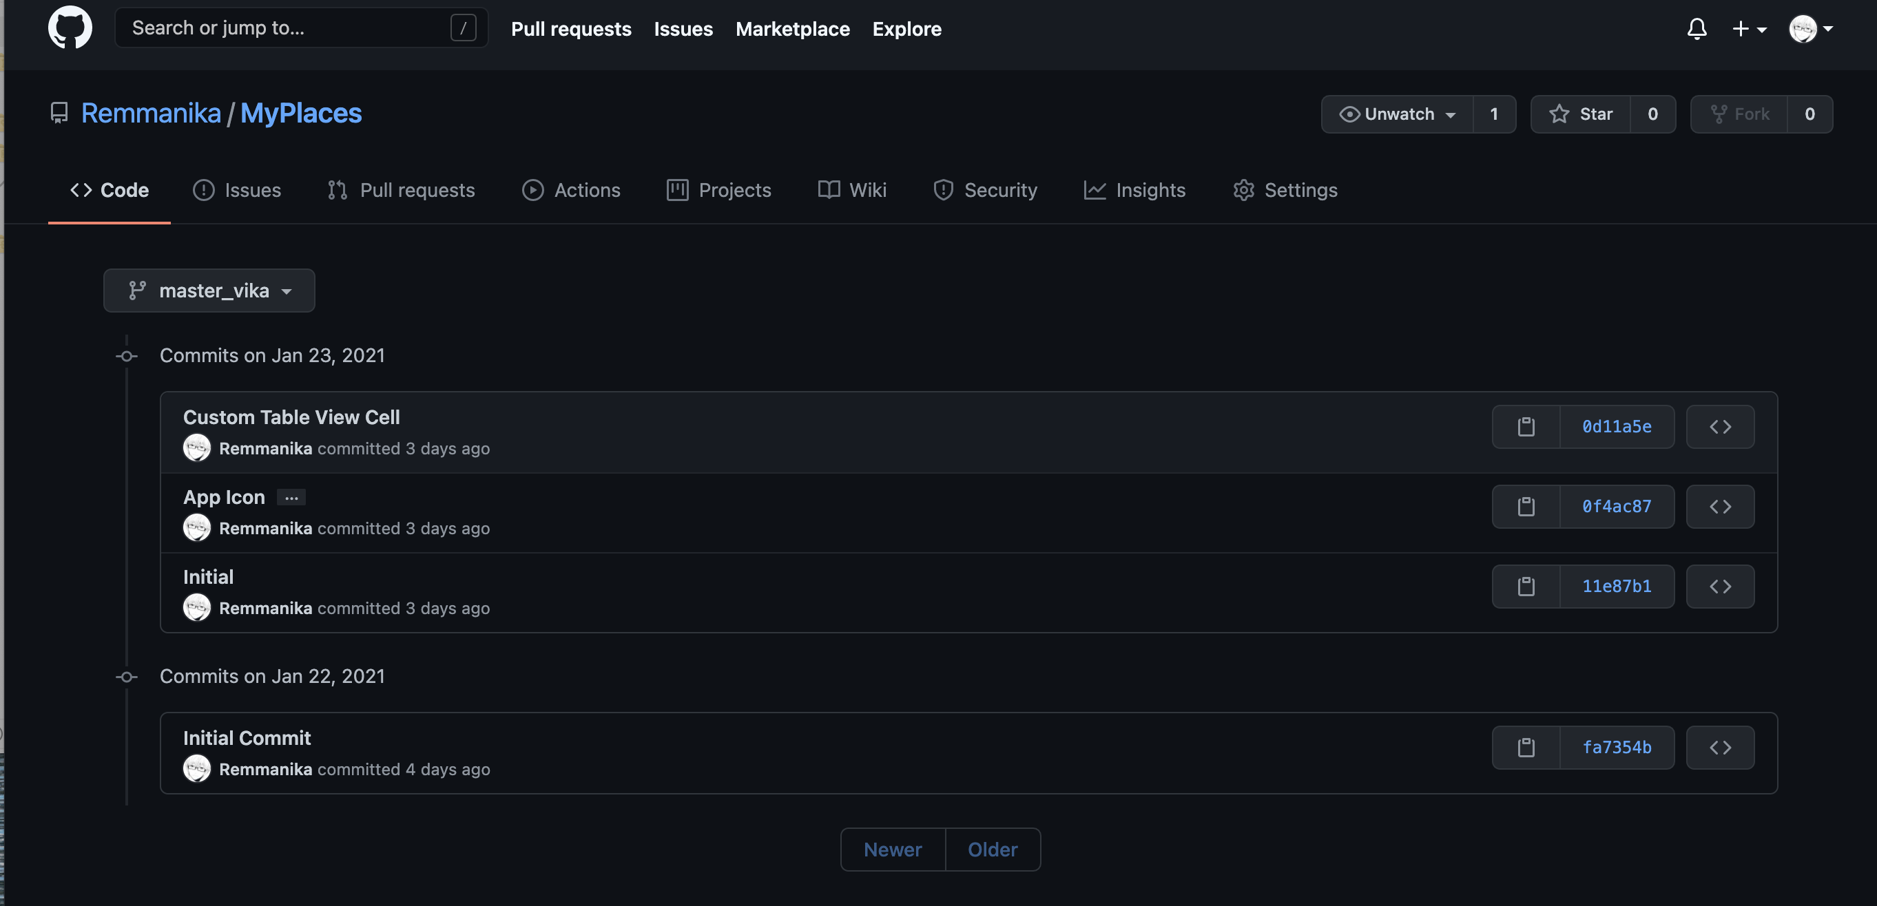The width and height of the screenshot is (1877, 906).
Task: Open the Security tab
Action: click(984, 190)
